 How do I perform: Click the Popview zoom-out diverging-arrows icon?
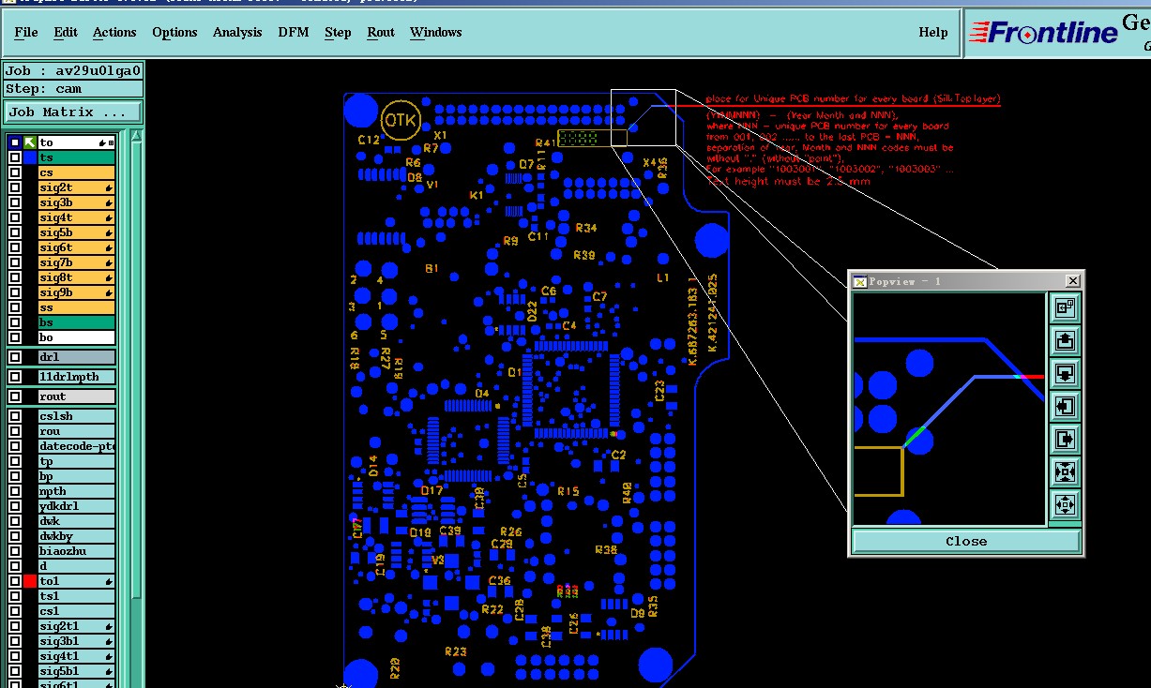(1064, 504)
